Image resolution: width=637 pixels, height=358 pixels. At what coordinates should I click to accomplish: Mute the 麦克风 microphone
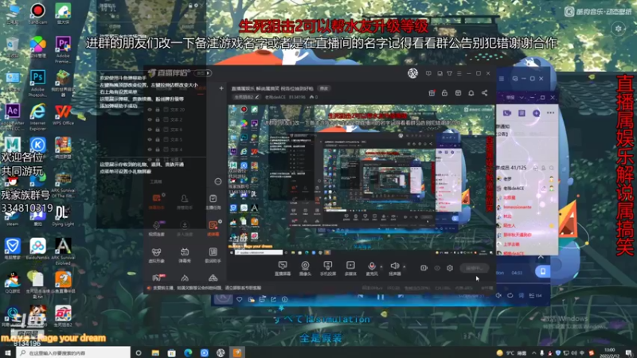pos(371,268)
